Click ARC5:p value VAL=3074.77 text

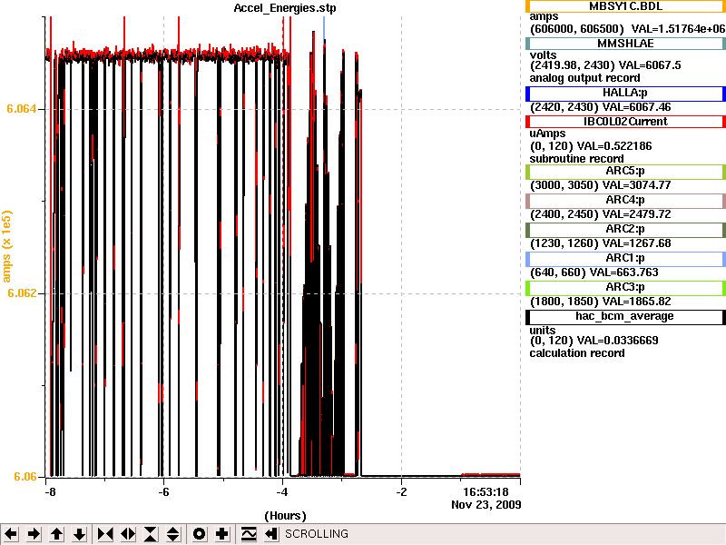(x=636, y=185)
